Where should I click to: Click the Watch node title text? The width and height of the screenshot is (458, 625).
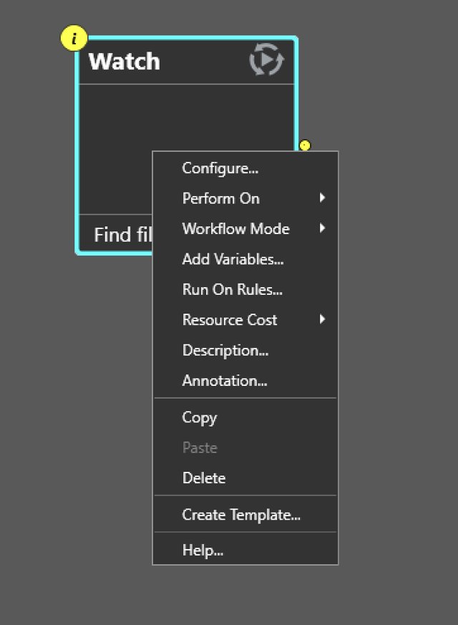[x=125, y=62]
